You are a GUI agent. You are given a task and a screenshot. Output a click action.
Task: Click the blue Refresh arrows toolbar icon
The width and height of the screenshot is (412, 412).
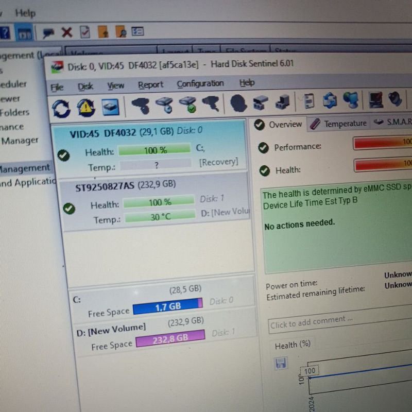(x=61, y=109)
